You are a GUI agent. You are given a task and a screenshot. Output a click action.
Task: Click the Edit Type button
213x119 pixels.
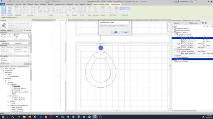27,30
